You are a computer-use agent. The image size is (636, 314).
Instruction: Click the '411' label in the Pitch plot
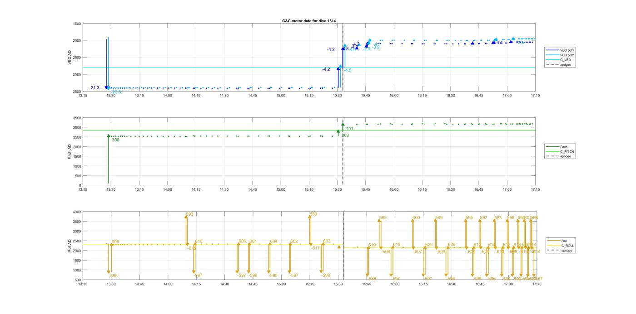coord(350,129)
